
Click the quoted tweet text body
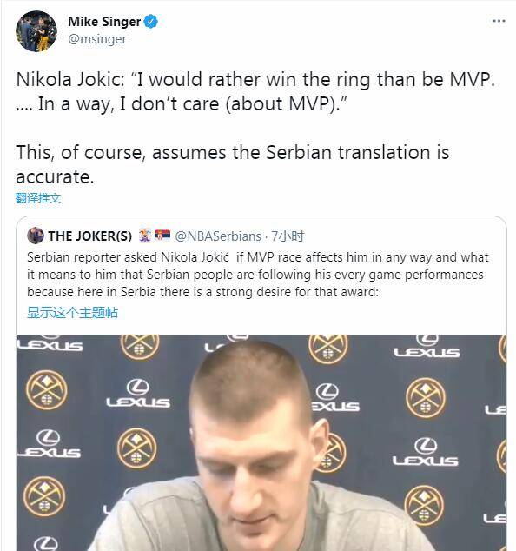pos(258,275)
